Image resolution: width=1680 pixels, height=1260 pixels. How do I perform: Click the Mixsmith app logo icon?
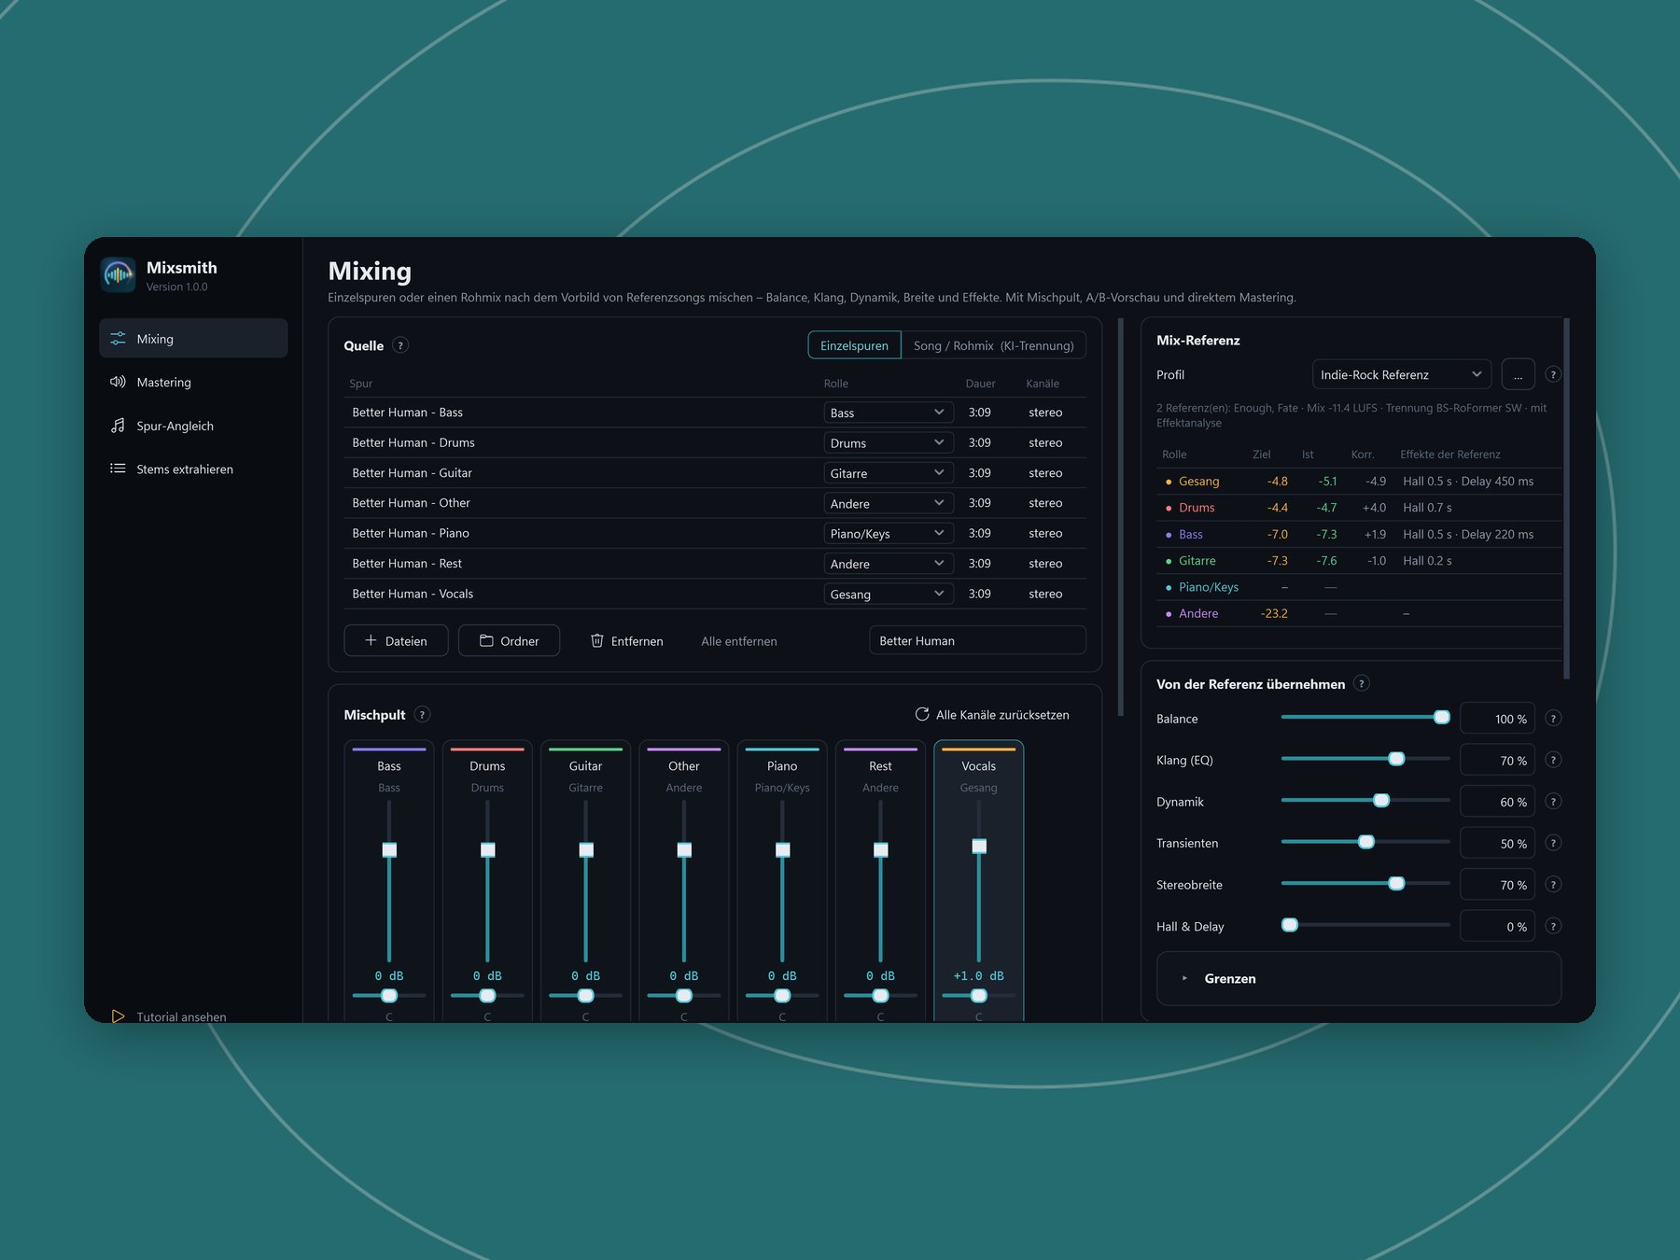pos(119,274)
